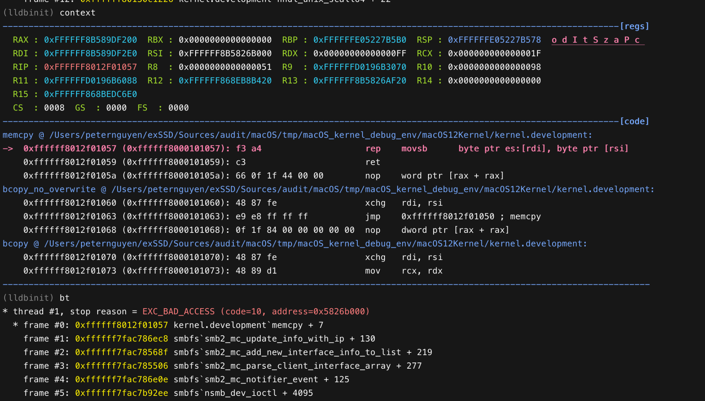This screenshot has height=401, width=705.
Task: Click the rep movsb instruction text
Action: [x=396, y=149]
